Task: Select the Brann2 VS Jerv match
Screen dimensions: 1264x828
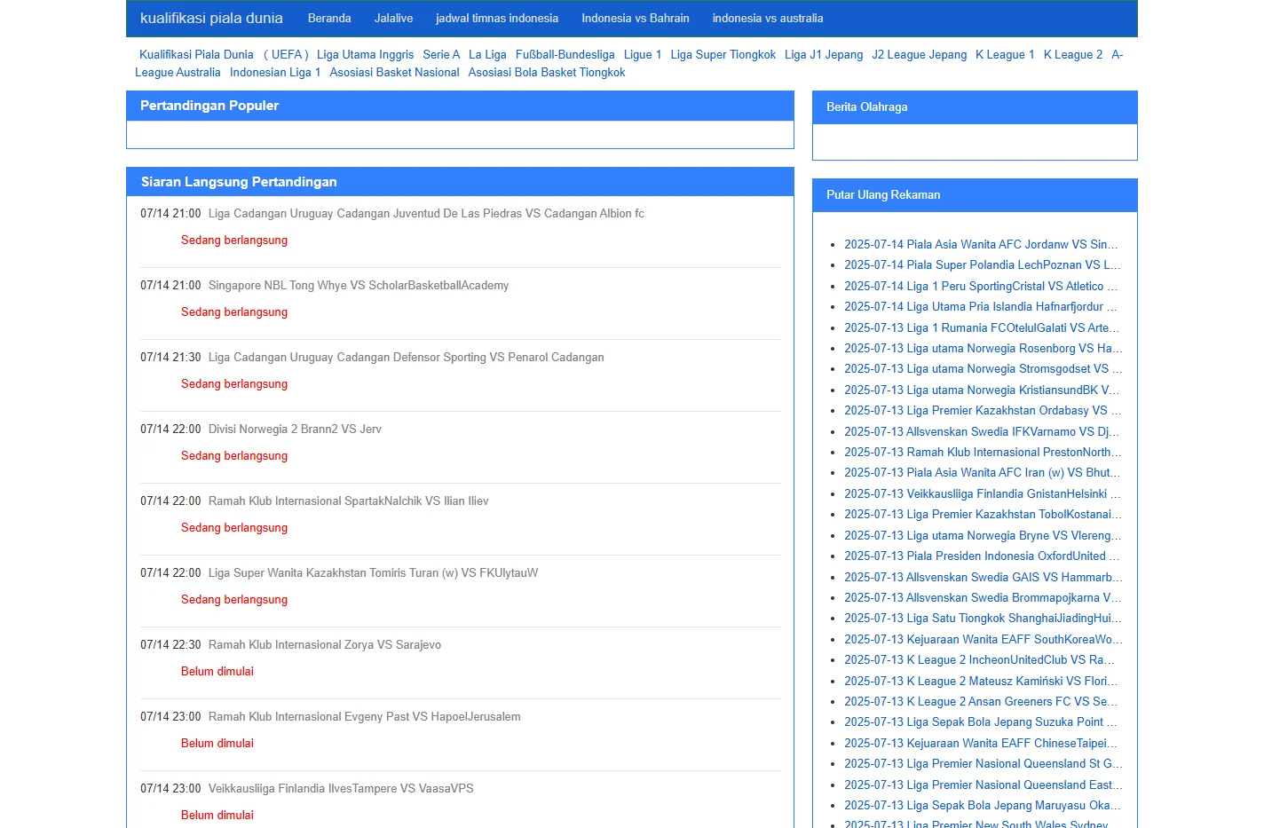Action: tap(295, 429)
